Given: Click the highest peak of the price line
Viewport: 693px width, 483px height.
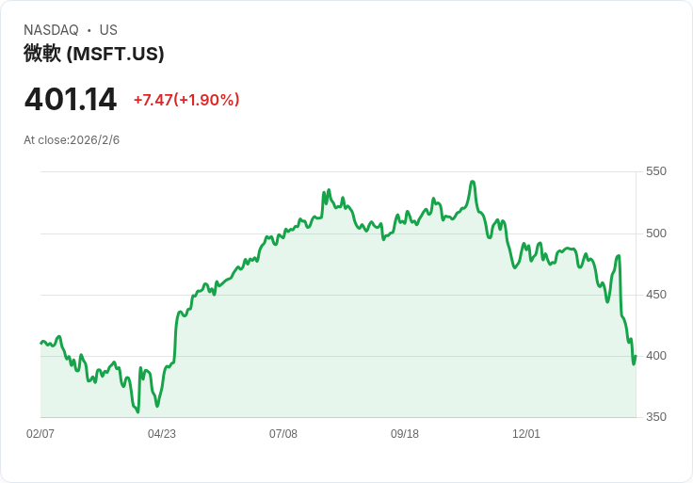Looking at the screenshot, I should pos(473,182).
